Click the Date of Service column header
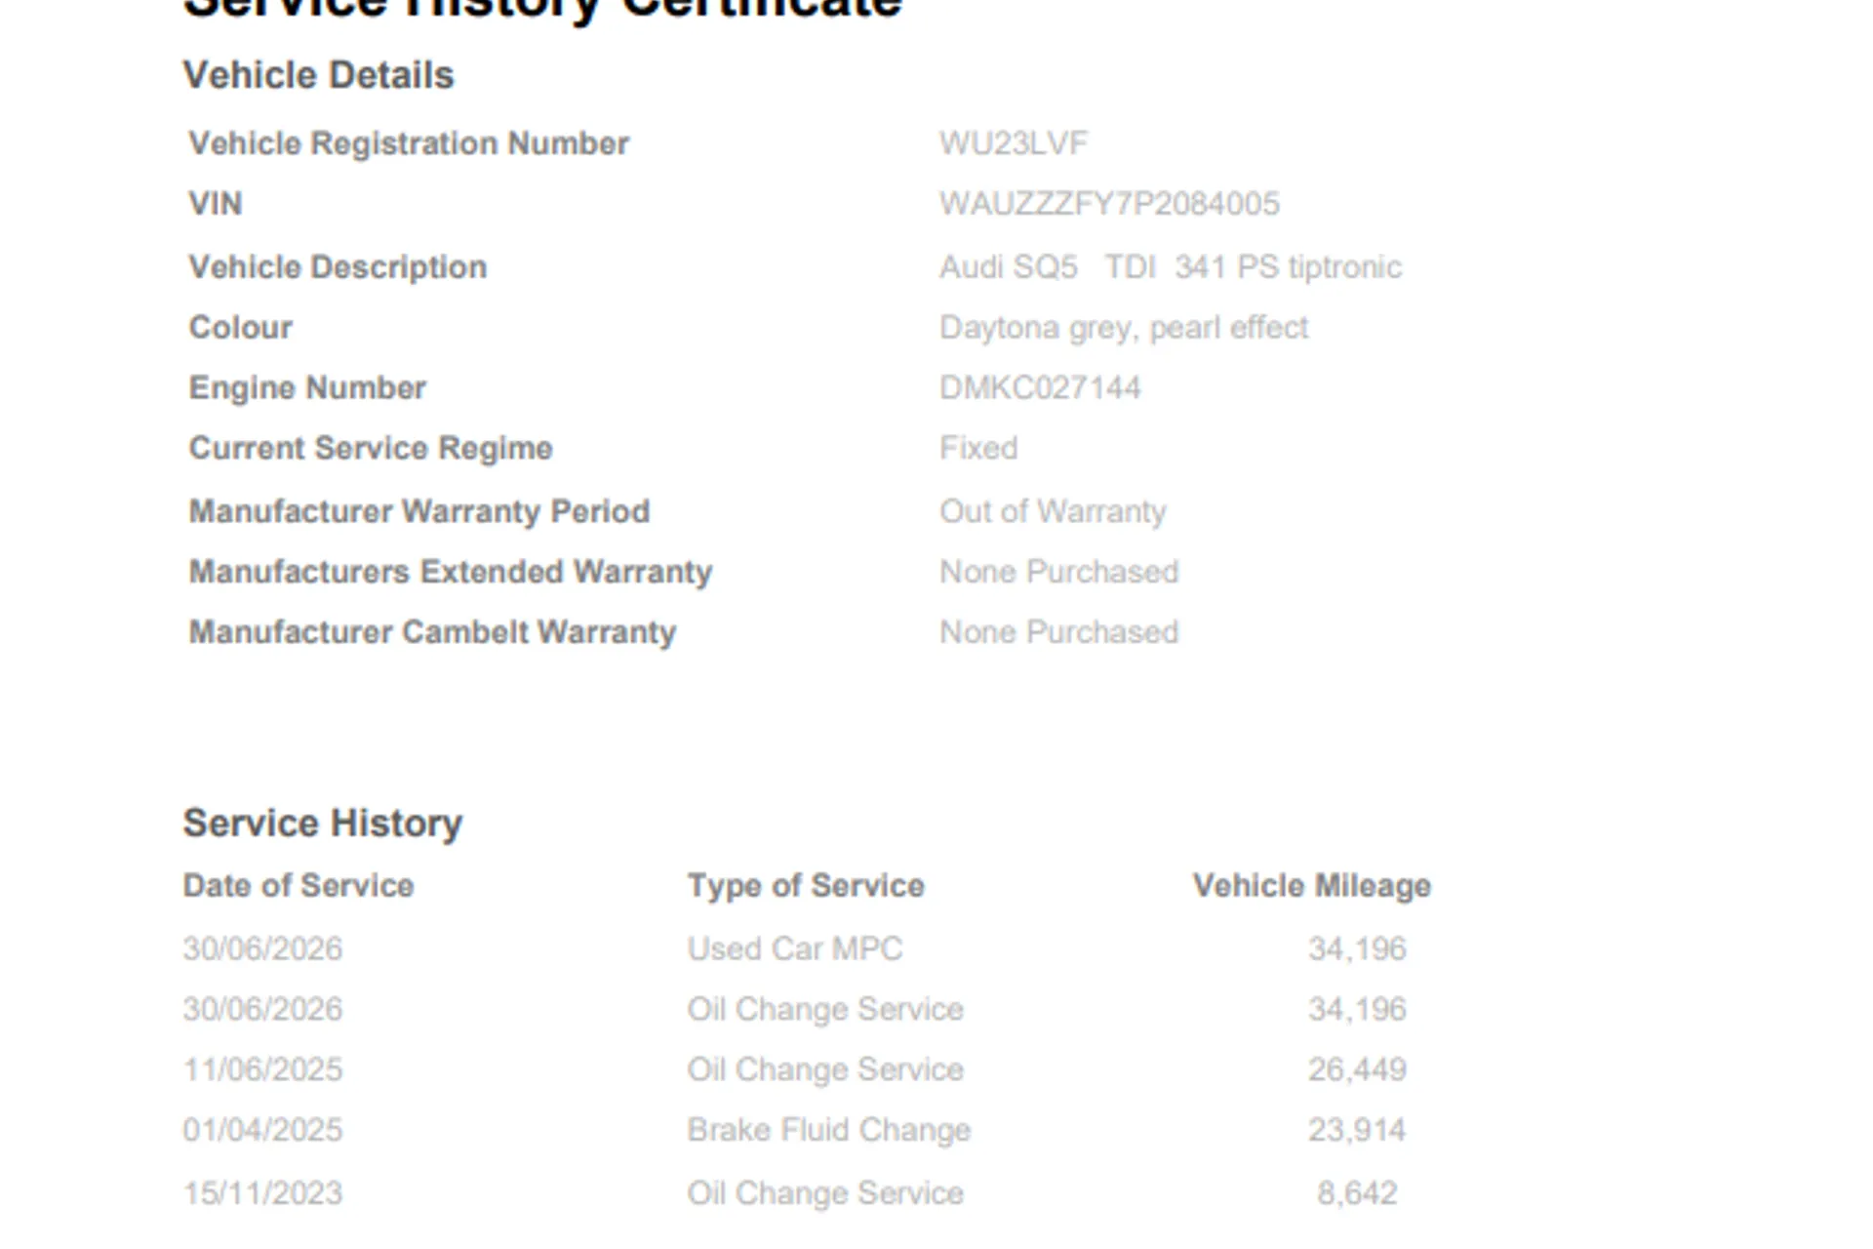 [x=299, y=886]
